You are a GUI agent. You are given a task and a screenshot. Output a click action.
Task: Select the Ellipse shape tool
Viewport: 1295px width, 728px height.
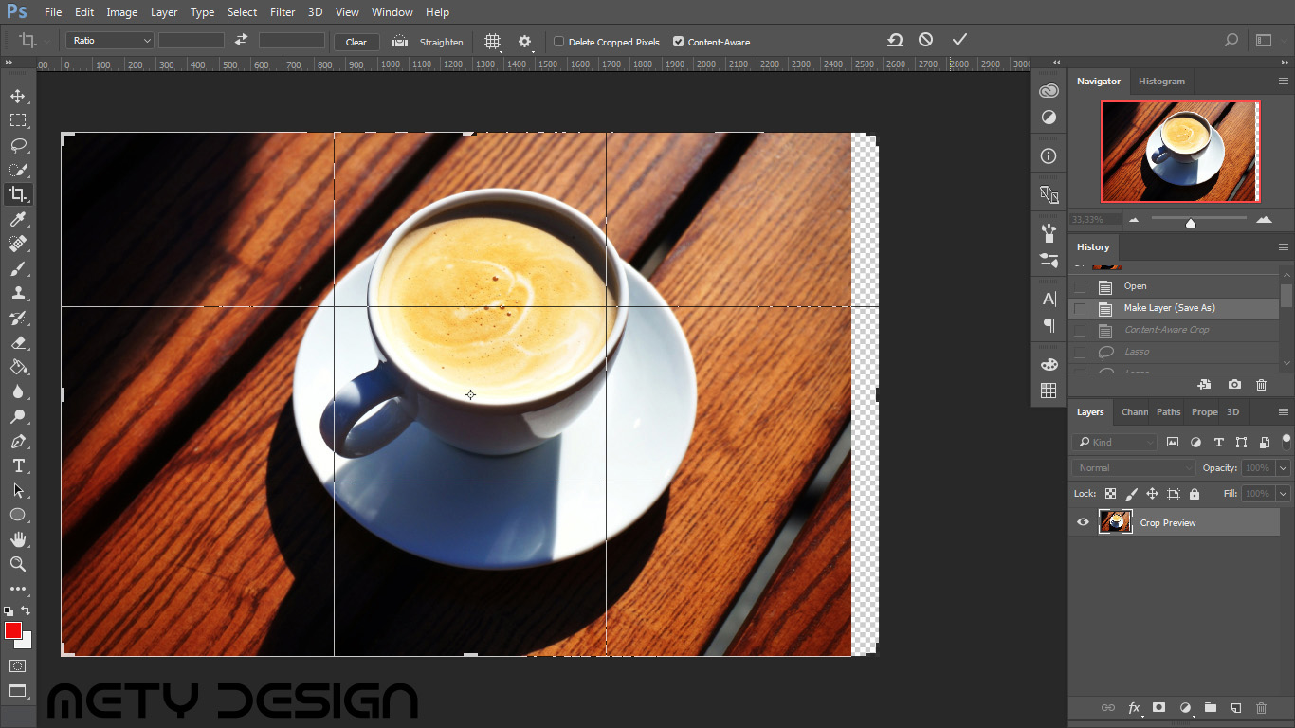(18, 515)
